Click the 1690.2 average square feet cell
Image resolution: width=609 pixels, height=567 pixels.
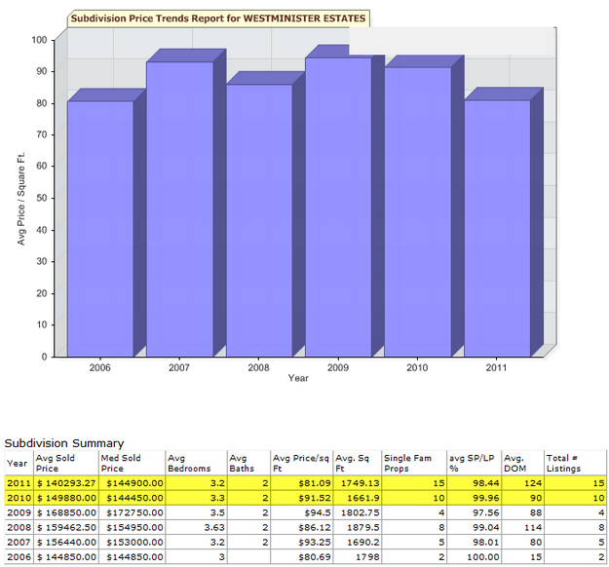(x=358, y=542)
